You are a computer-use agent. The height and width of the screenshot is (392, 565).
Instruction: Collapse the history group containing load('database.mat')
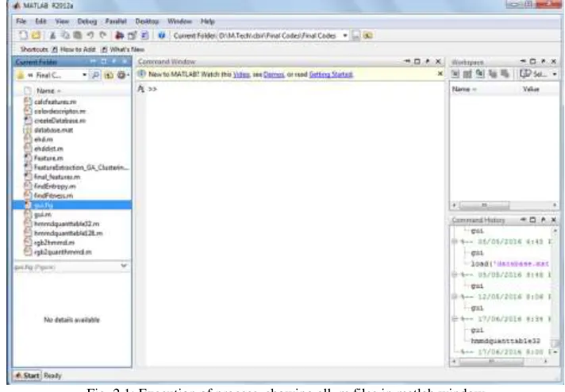455,241
